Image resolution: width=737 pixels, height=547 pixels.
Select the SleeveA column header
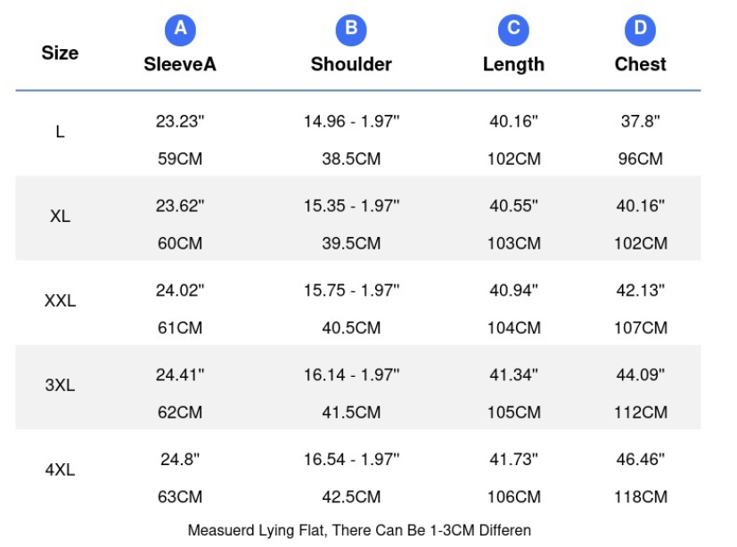tap(180, 64)
